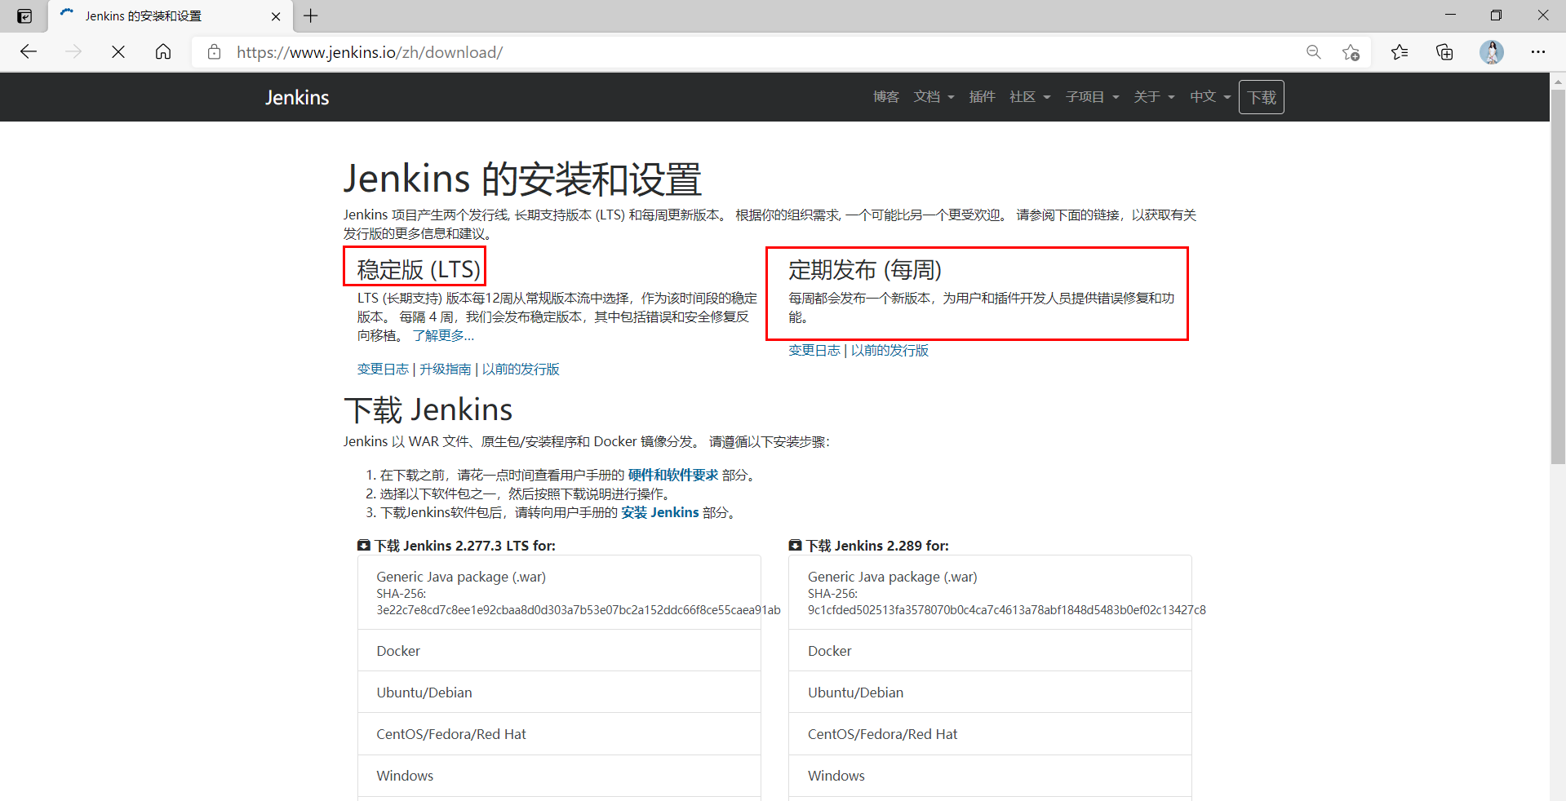This screenshot has height=801, width=1566.
Task: Expand the 关于 dropdown menu
Action: point(1154,96)
